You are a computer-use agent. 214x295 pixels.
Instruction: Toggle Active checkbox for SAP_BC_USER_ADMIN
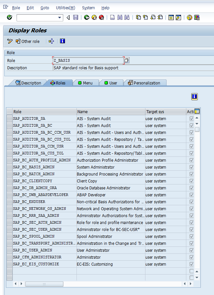coord(192,250)
